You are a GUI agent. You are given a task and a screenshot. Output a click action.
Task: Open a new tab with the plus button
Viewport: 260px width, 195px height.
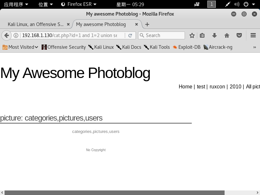coord(147,24)
